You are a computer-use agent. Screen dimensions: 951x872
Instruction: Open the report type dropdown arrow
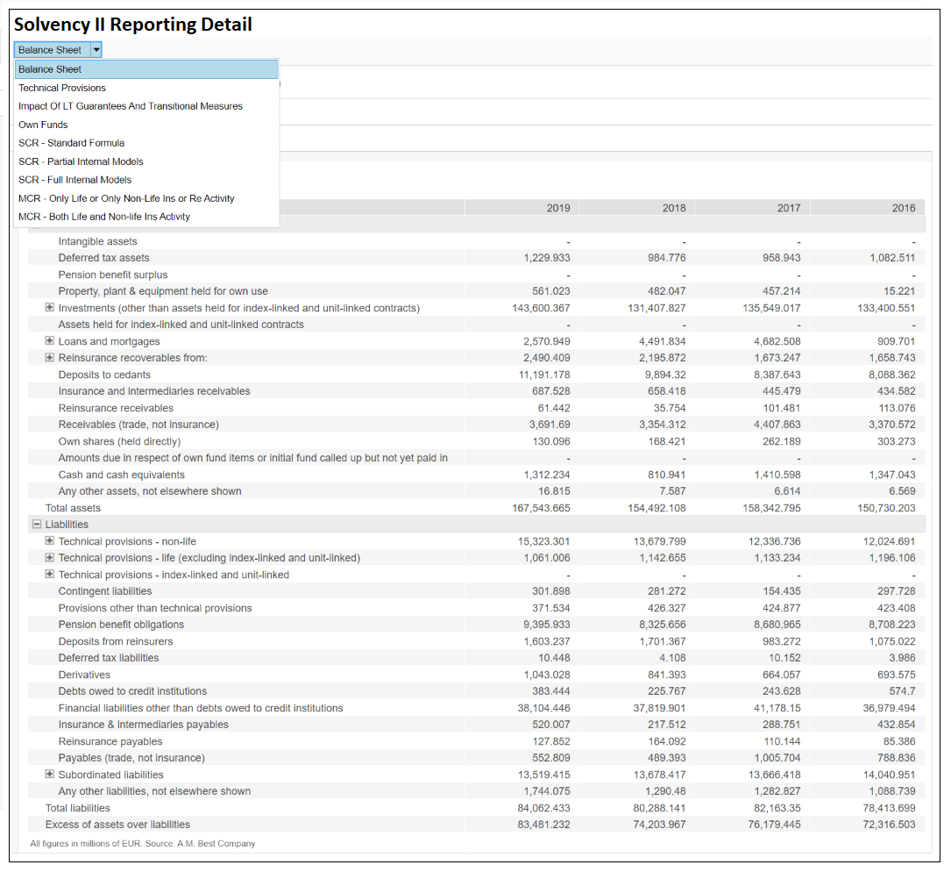[x=96, y=49]
